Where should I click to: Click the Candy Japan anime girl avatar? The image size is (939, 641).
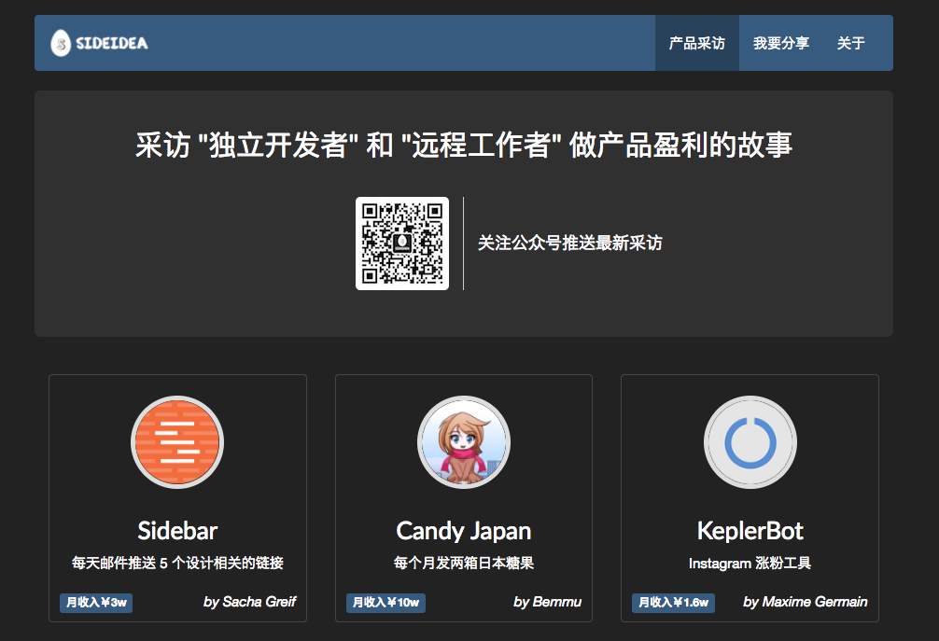tap(464, 442)
